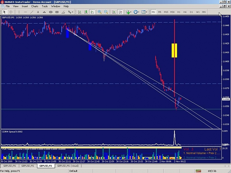The image size is (231, 173).
Task: Click connection status bars in status bar
Action: [x=198, y=171]
